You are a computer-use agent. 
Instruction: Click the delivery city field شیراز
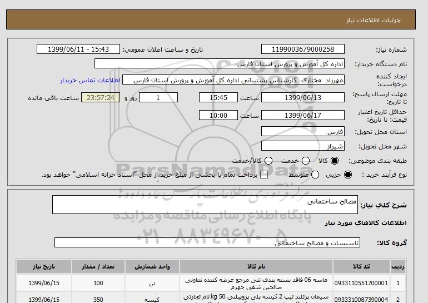303,146
